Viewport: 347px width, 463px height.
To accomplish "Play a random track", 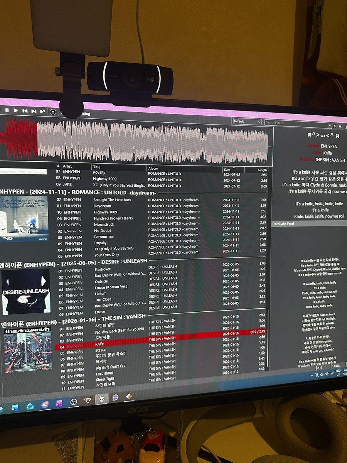I will coord(42,112).
